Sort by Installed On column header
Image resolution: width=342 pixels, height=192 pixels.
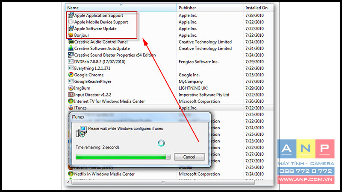pyautogui.click(x=258, y=8)
